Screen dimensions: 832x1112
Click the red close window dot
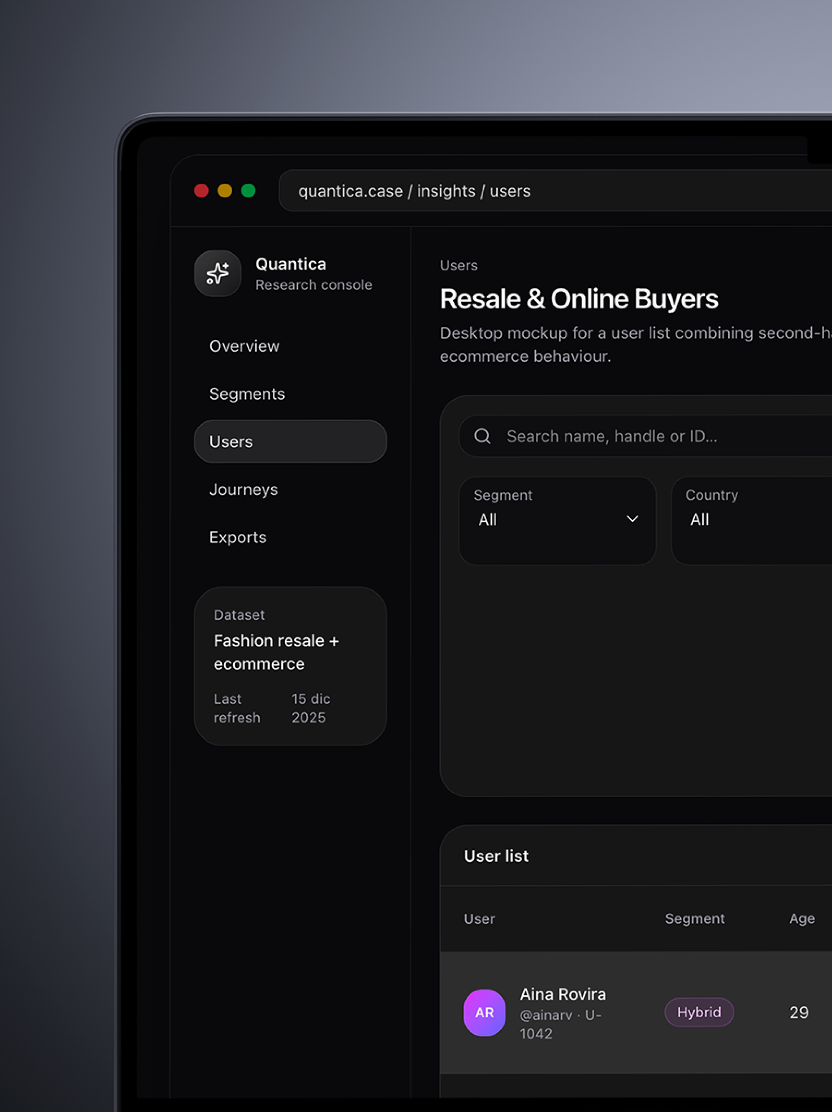coord(201,190)
